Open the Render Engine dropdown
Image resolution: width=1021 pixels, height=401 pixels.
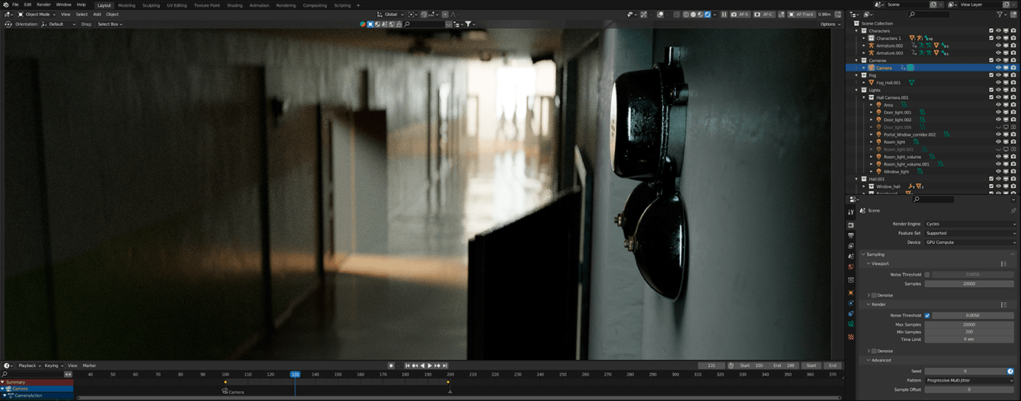pyautogui.click(x=971, y=224)
